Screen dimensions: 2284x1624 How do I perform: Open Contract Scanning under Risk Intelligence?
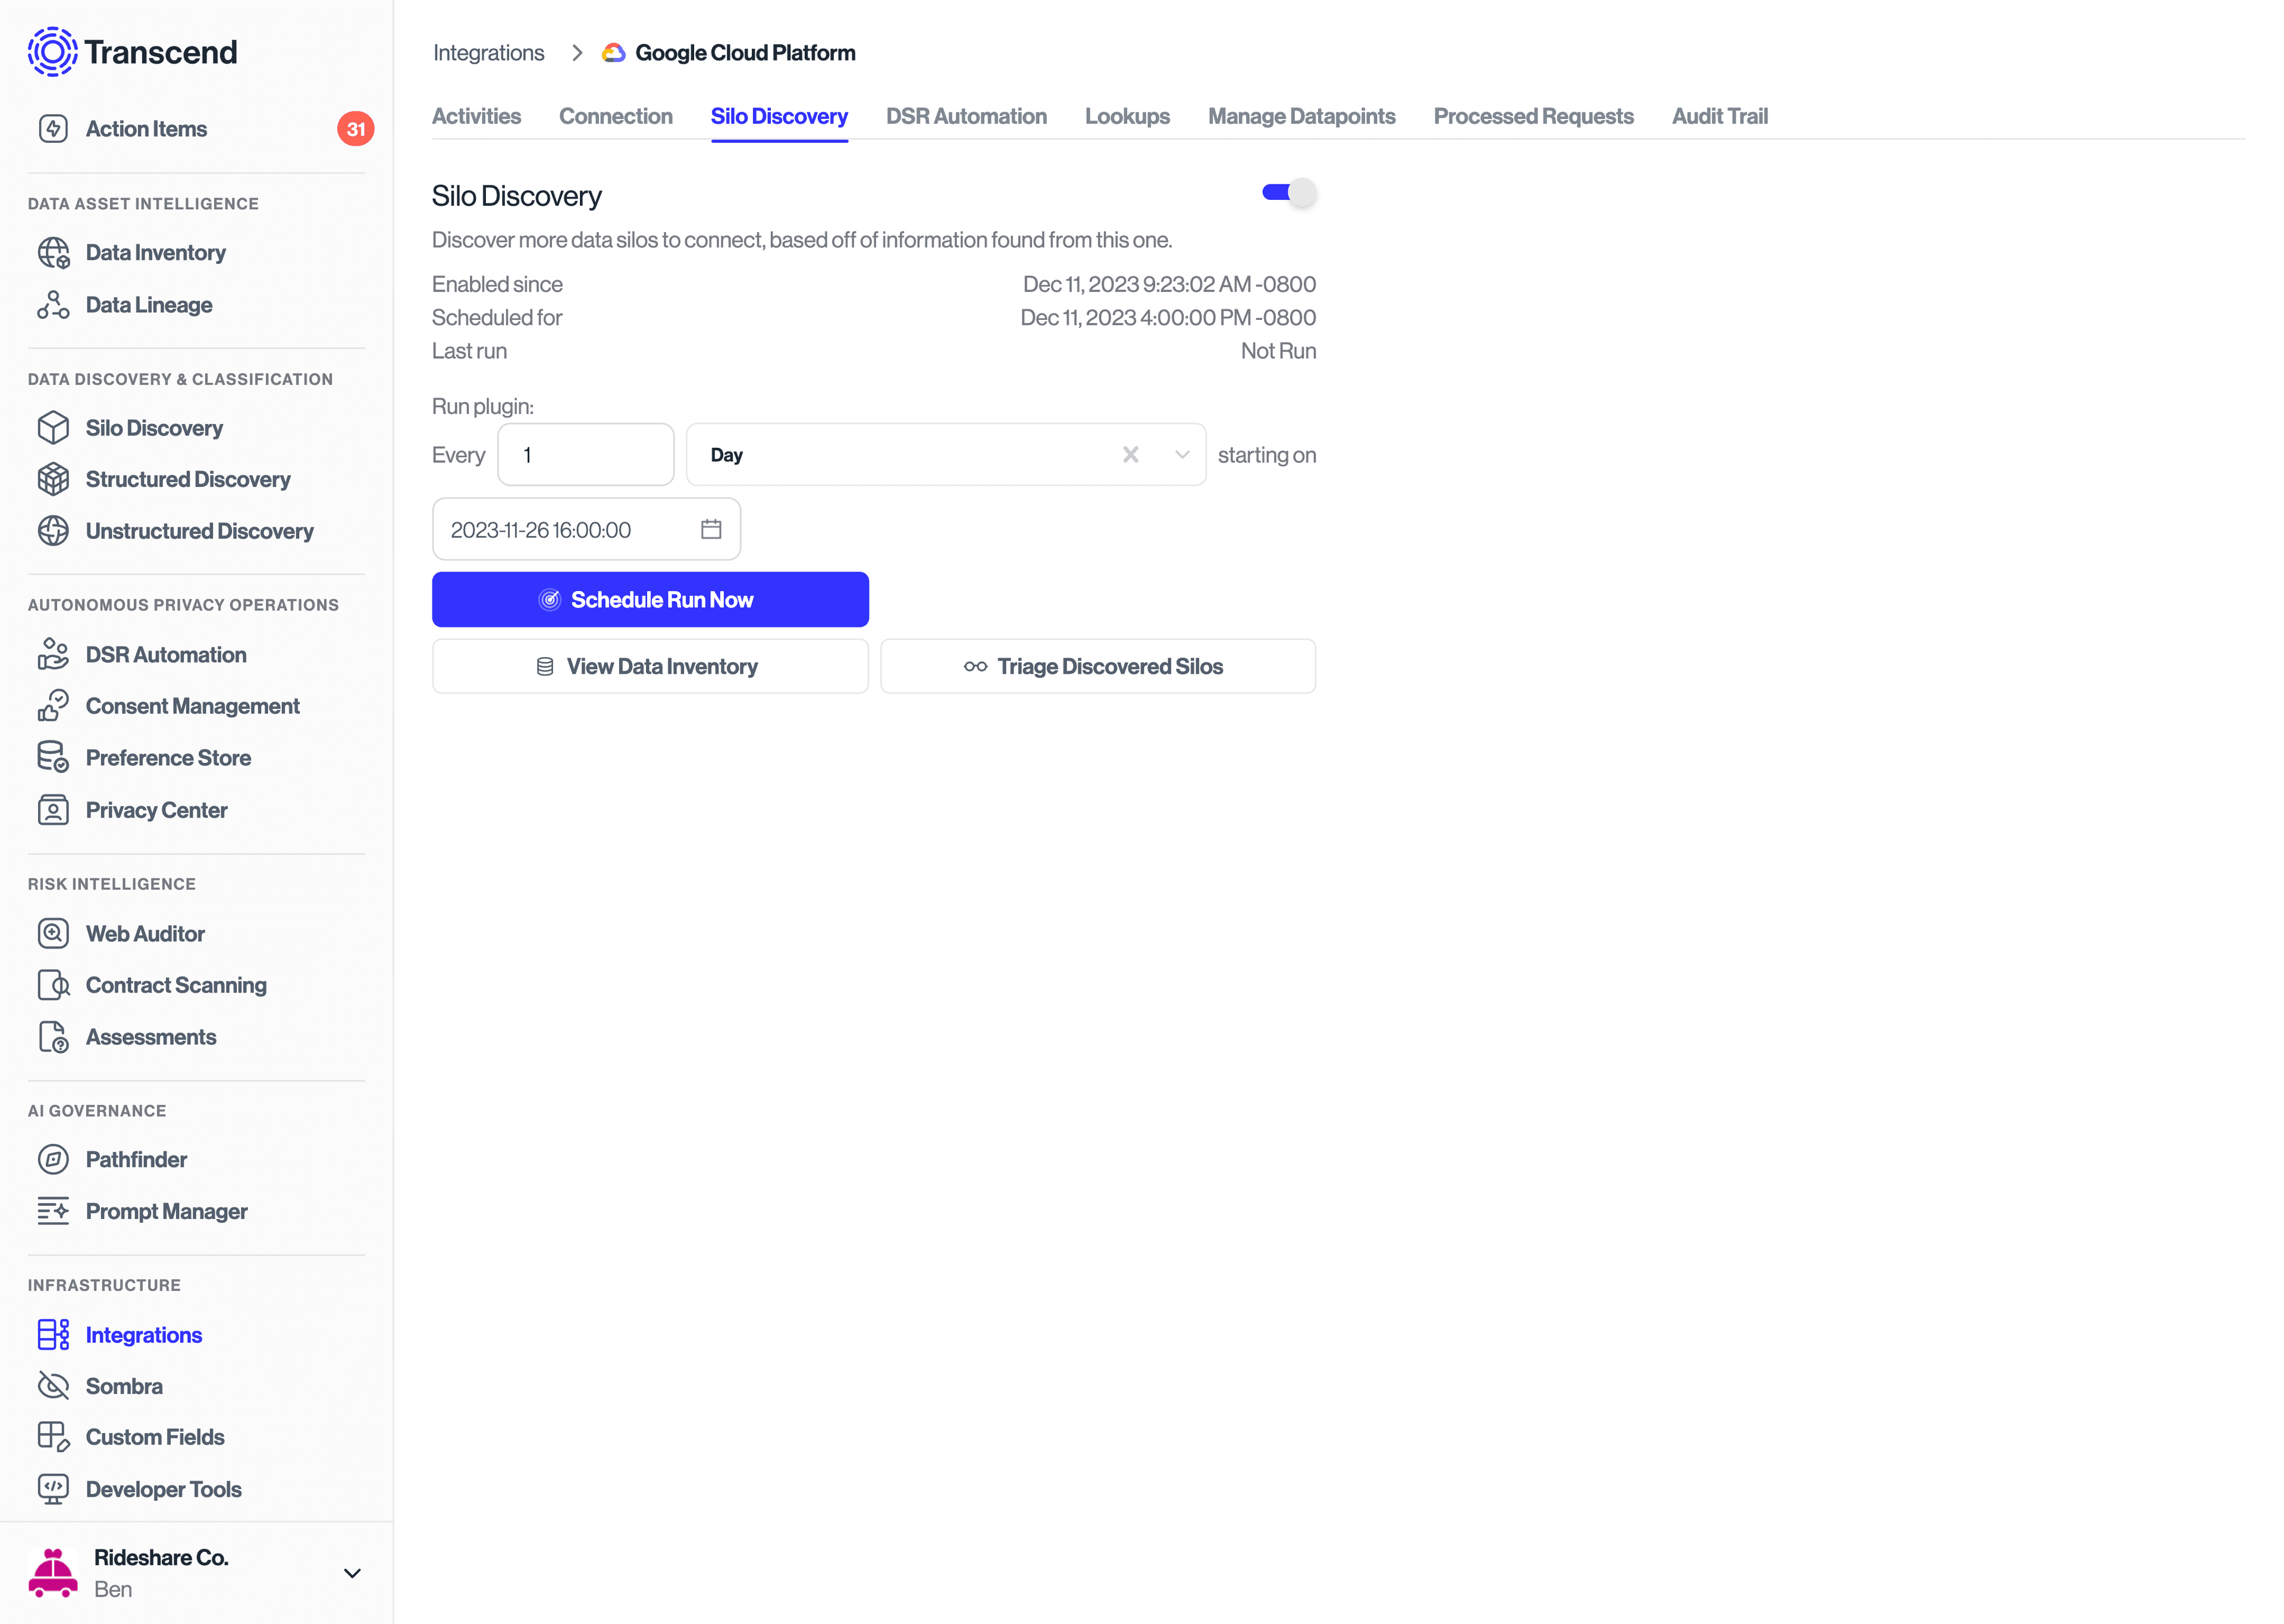pos(175,985)
